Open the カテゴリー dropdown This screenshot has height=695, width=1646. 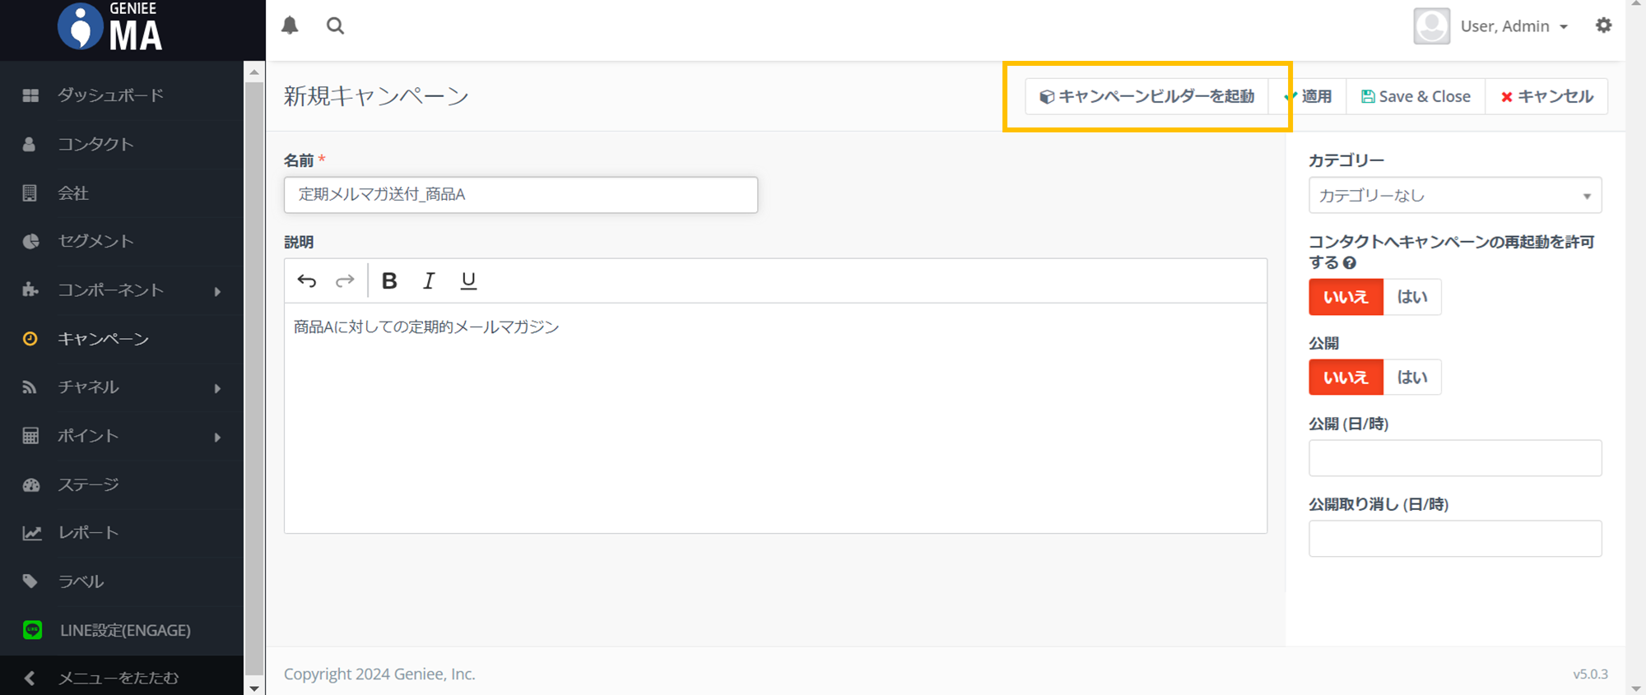pyautogui.click(x=1454, y=196)
